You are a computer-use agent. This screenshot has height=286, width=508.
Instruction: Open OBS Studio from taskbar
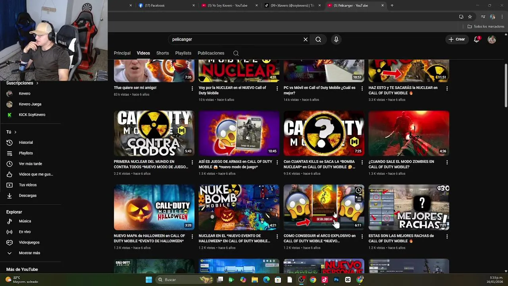pyautogui.click(x=301, y=280)
